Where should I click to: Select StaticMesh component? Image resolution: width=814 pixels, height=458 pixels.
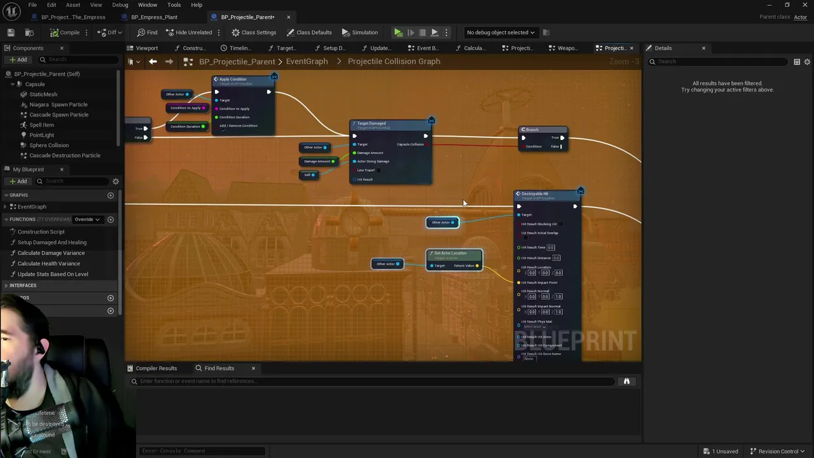[43, 94]
